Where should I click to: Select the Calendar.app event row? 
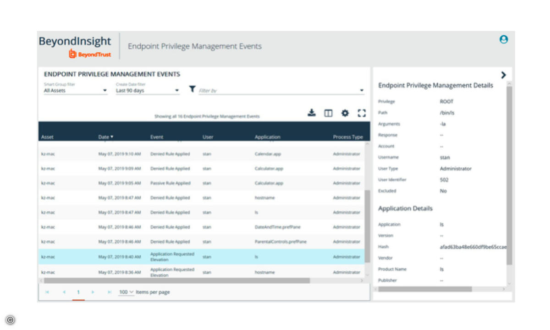tap(201, 154)
